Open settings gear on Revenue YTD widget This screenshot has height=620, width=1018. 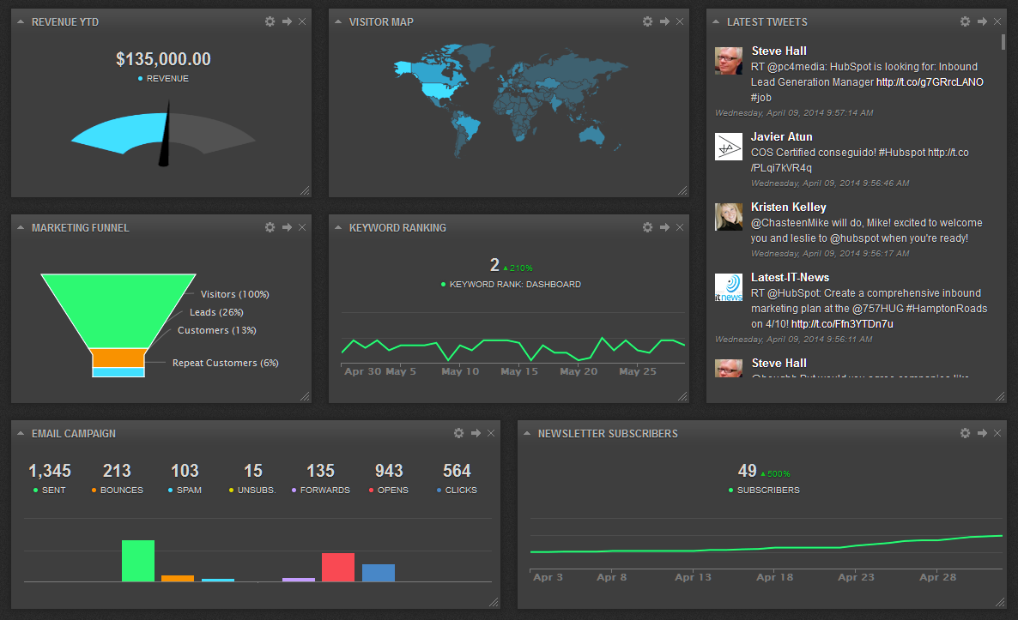tap(270, 21)
